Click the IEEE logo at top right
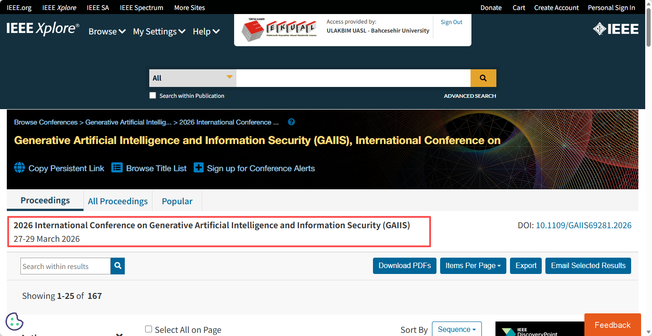 (x=616, y=29)
